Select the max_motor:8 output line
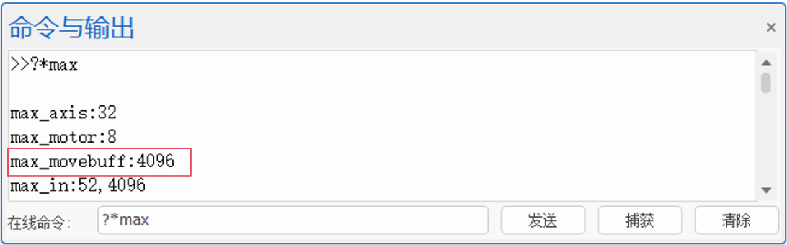 coord(63,137)
